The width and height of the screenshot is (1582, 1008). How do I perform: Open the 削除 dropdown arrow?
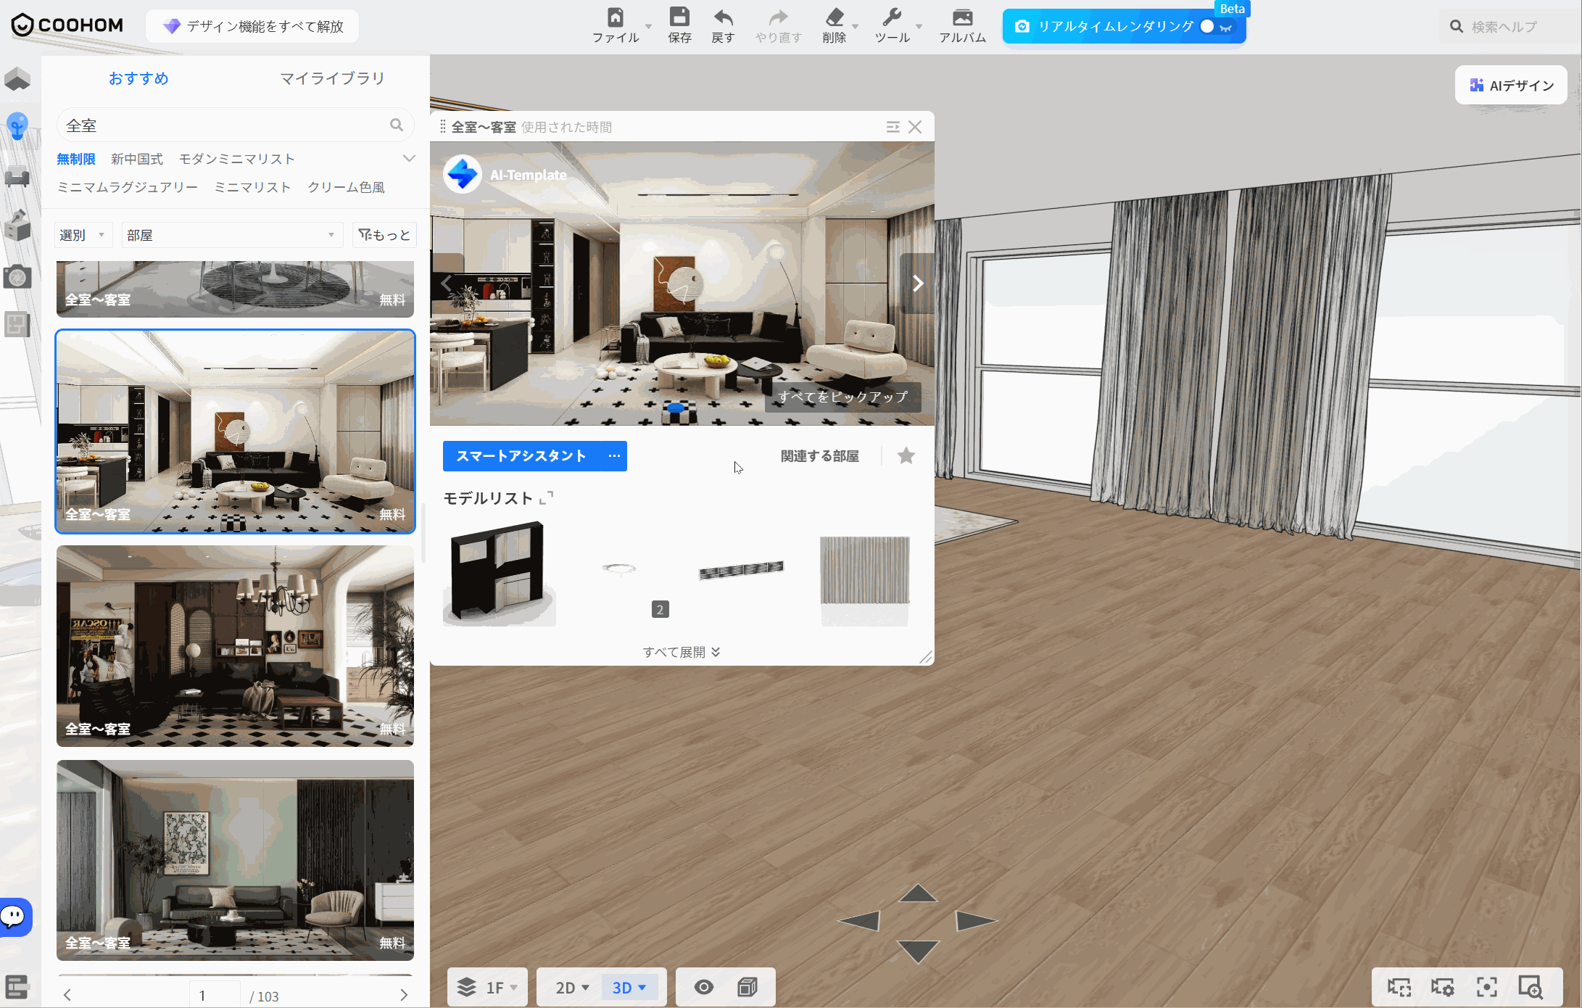(855, 27)
